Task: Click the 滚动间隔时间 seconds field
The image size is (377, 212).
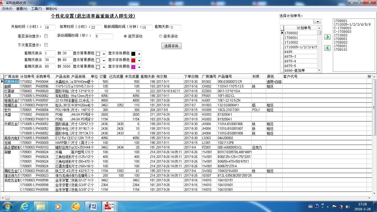Action: (x=104, y=36)
